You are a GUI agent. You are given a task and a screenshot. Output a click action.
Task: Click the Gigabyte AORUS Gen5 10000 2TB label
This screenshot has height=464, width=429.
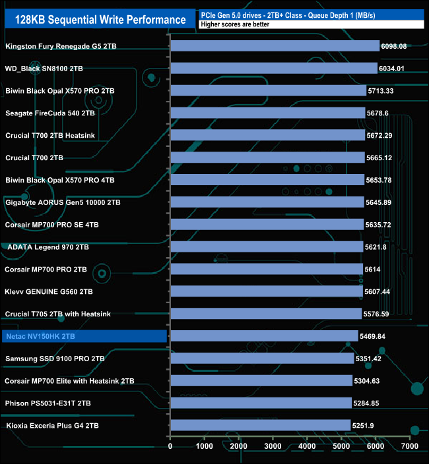(63, 202)
